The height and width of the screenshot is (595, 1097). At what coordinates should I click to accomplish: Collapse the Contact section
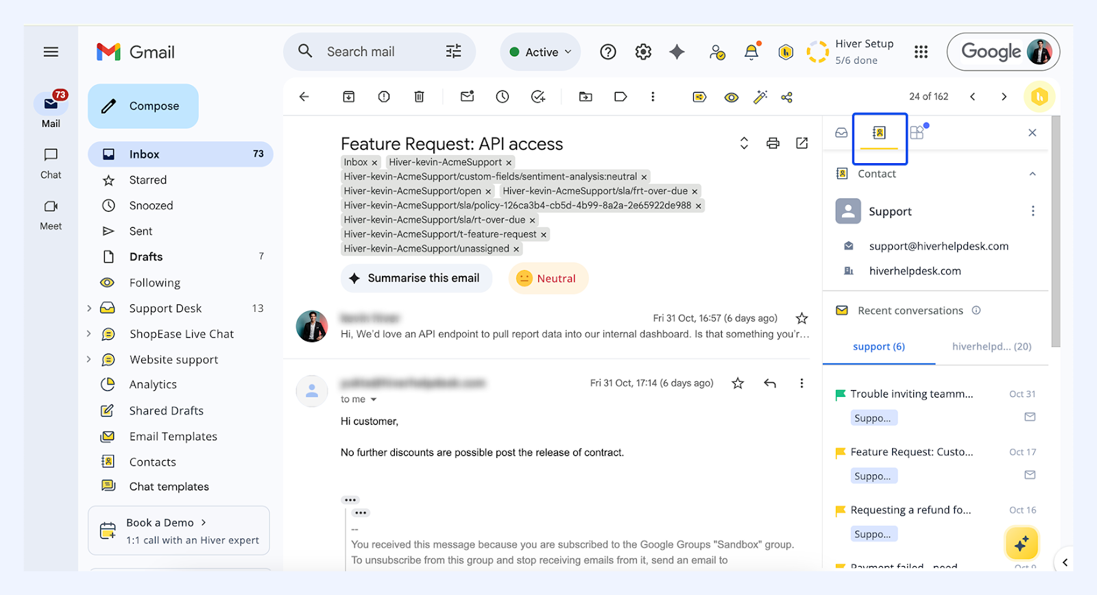point(1033,174)
